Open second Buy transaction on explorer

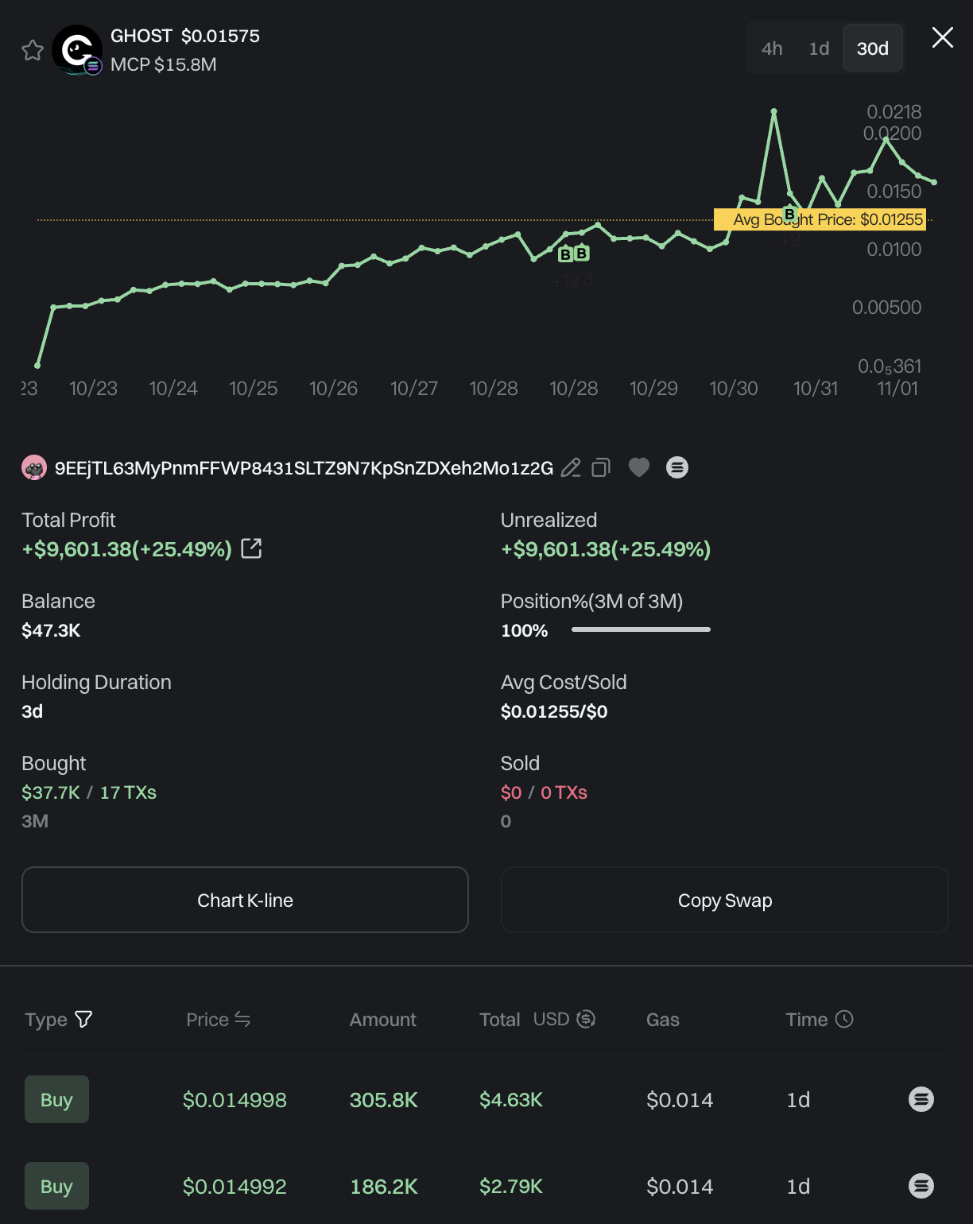(x=921, y=1186)
